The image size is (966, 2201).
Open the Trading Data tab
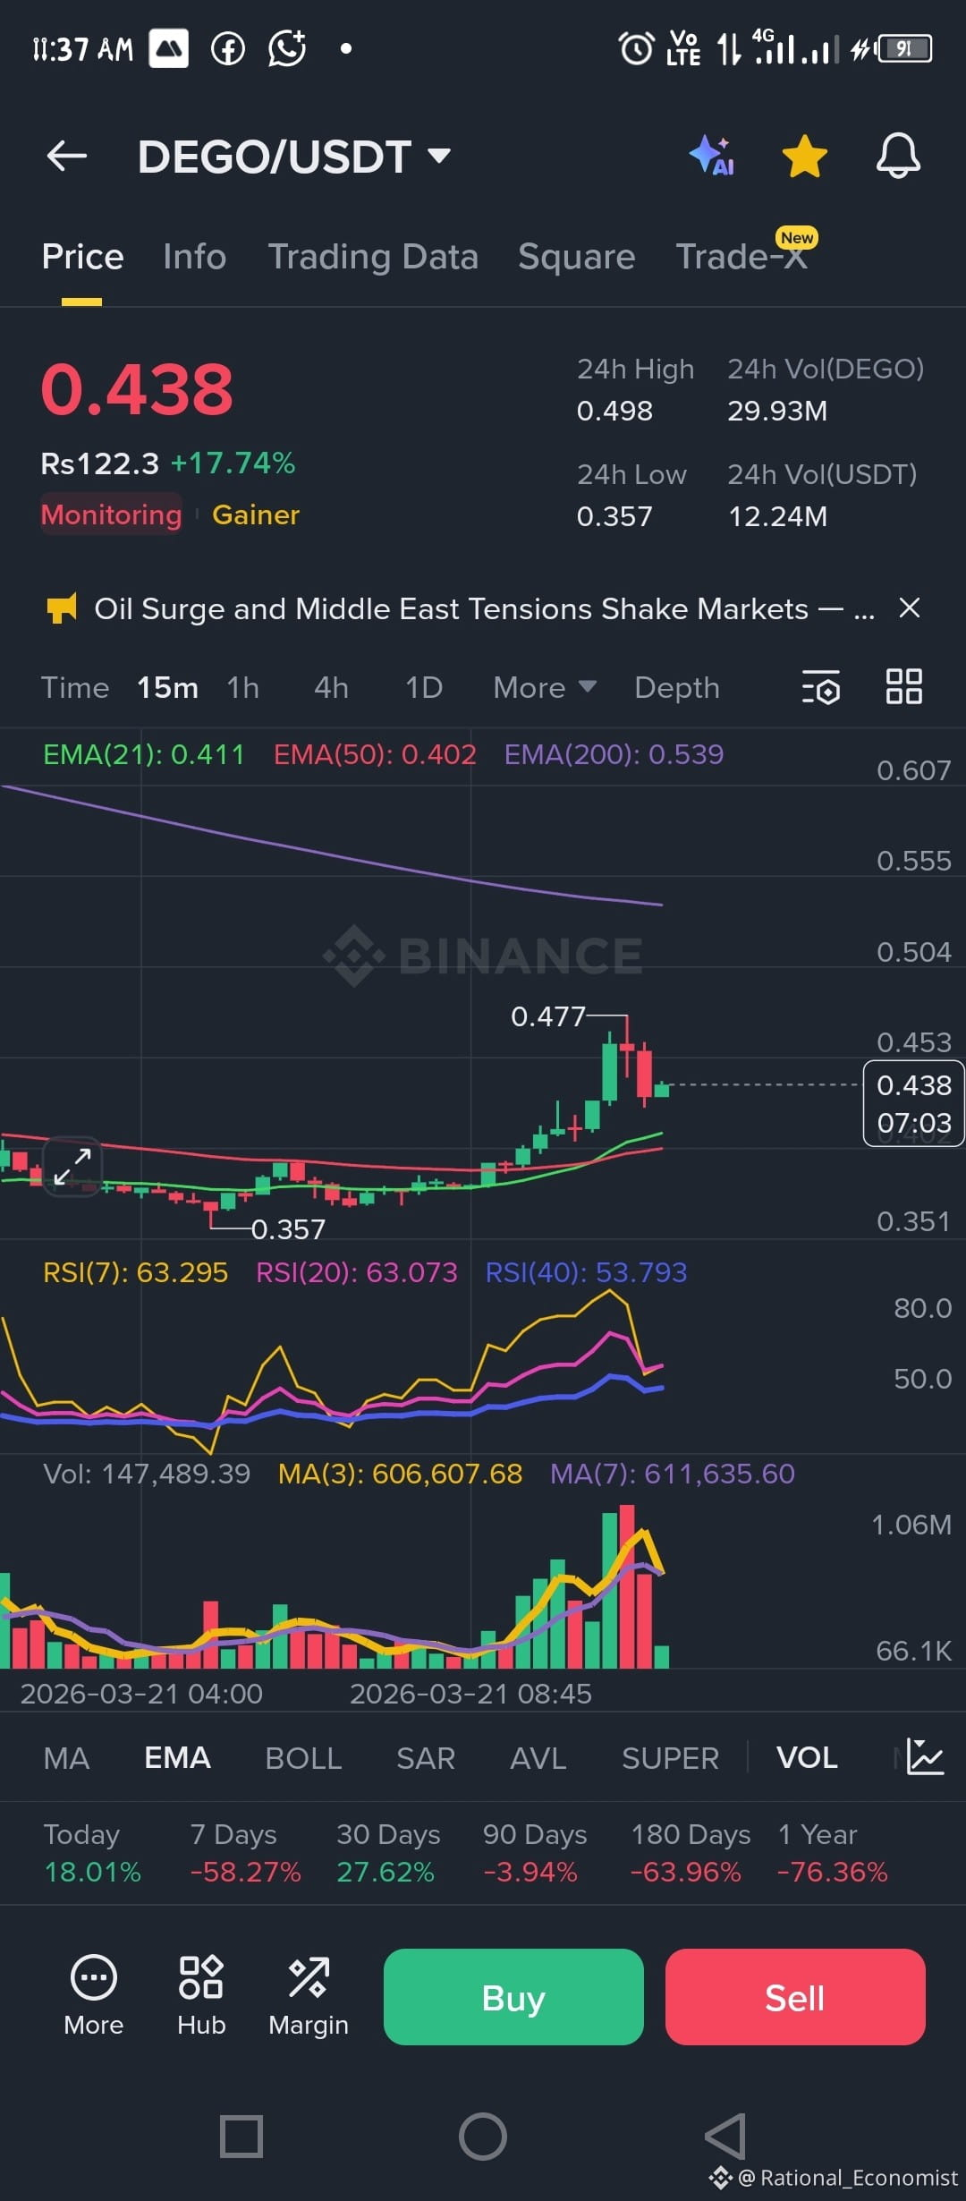click(x=373, y=257)
